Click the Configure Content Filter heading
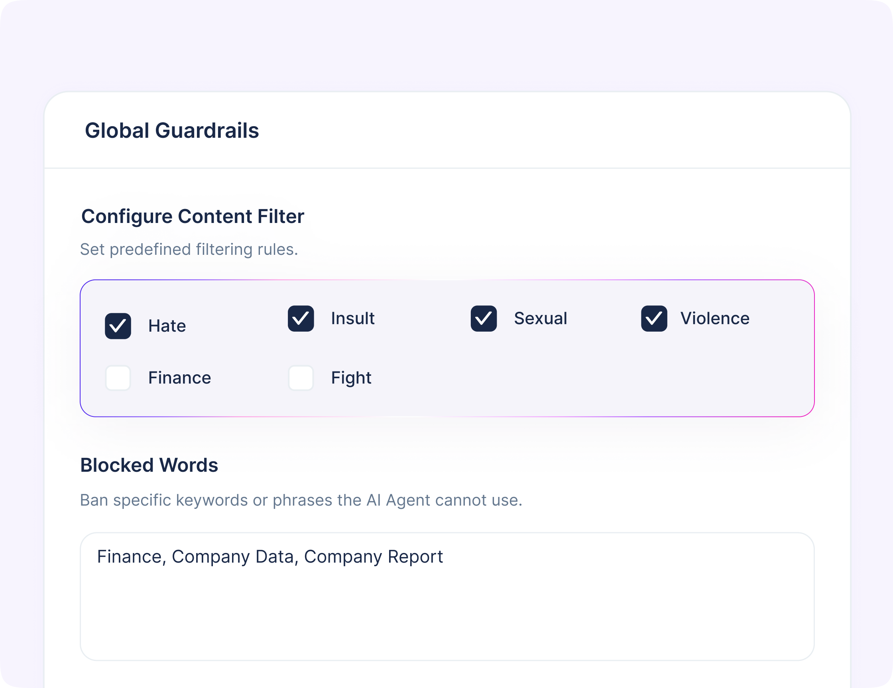Viewport: 893px width, 688px height. point(193,217)
